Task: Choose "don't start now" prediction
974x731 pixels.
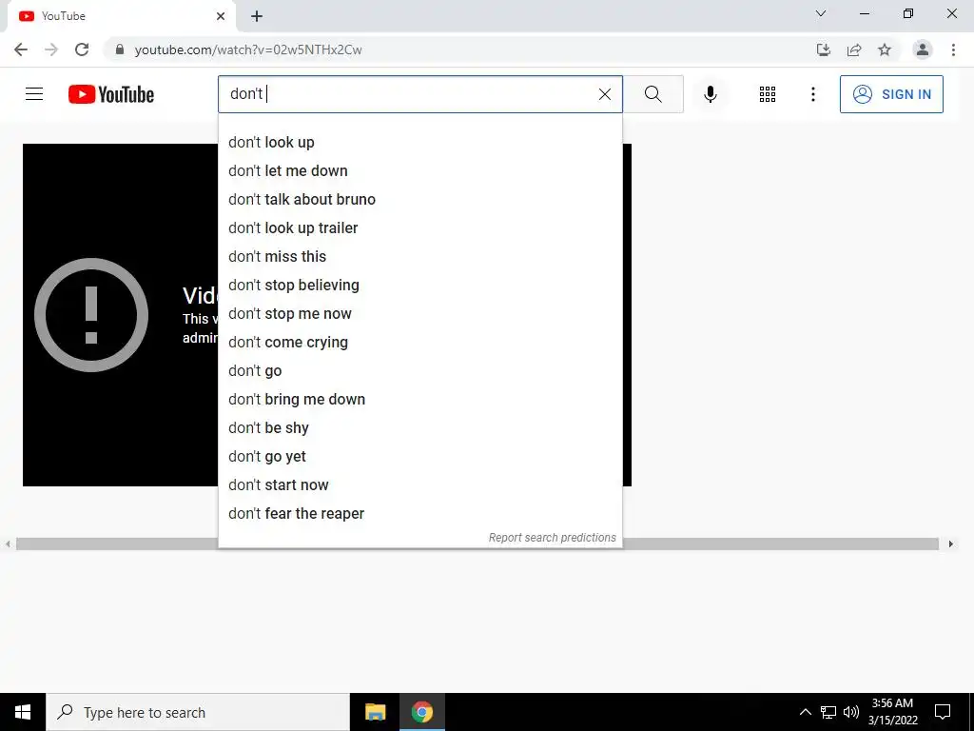Action: coord(419,485)
